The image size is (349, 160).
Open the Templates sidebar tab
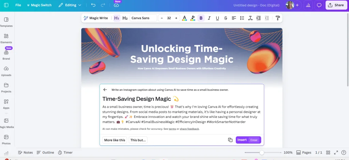click(6, 22)
